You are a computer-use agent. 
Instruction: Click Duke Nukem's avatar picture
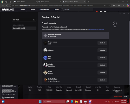(45, 80)
